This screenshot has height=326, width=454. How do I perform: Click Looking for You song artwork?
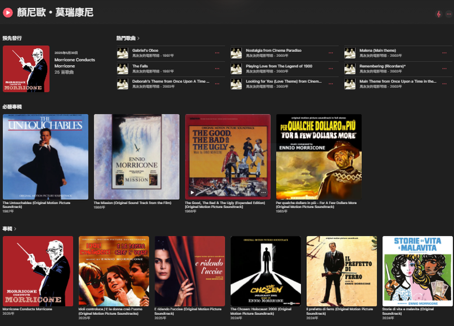click(x=236, y=84)
